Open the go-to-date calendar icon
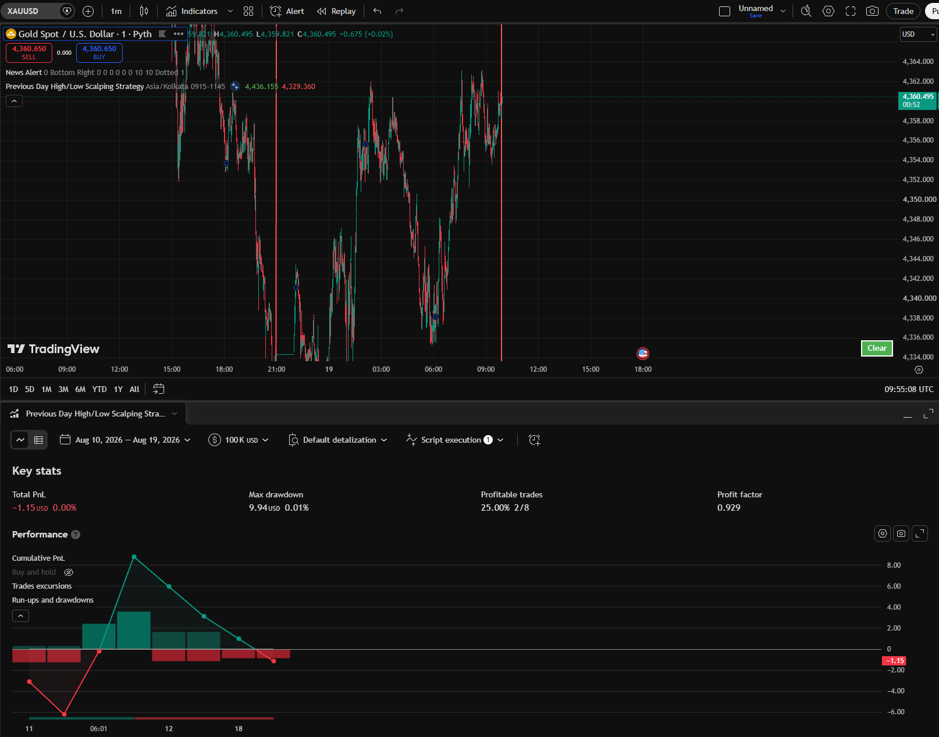This screenshot has width=939, height=737. [x=158, y=389]
